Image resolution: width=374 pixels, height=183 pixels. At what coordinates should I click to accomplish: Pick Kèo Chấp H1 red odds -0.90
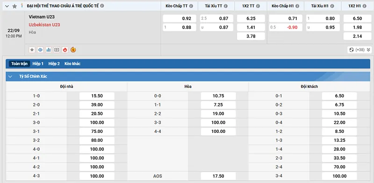[x=286, y=27]
